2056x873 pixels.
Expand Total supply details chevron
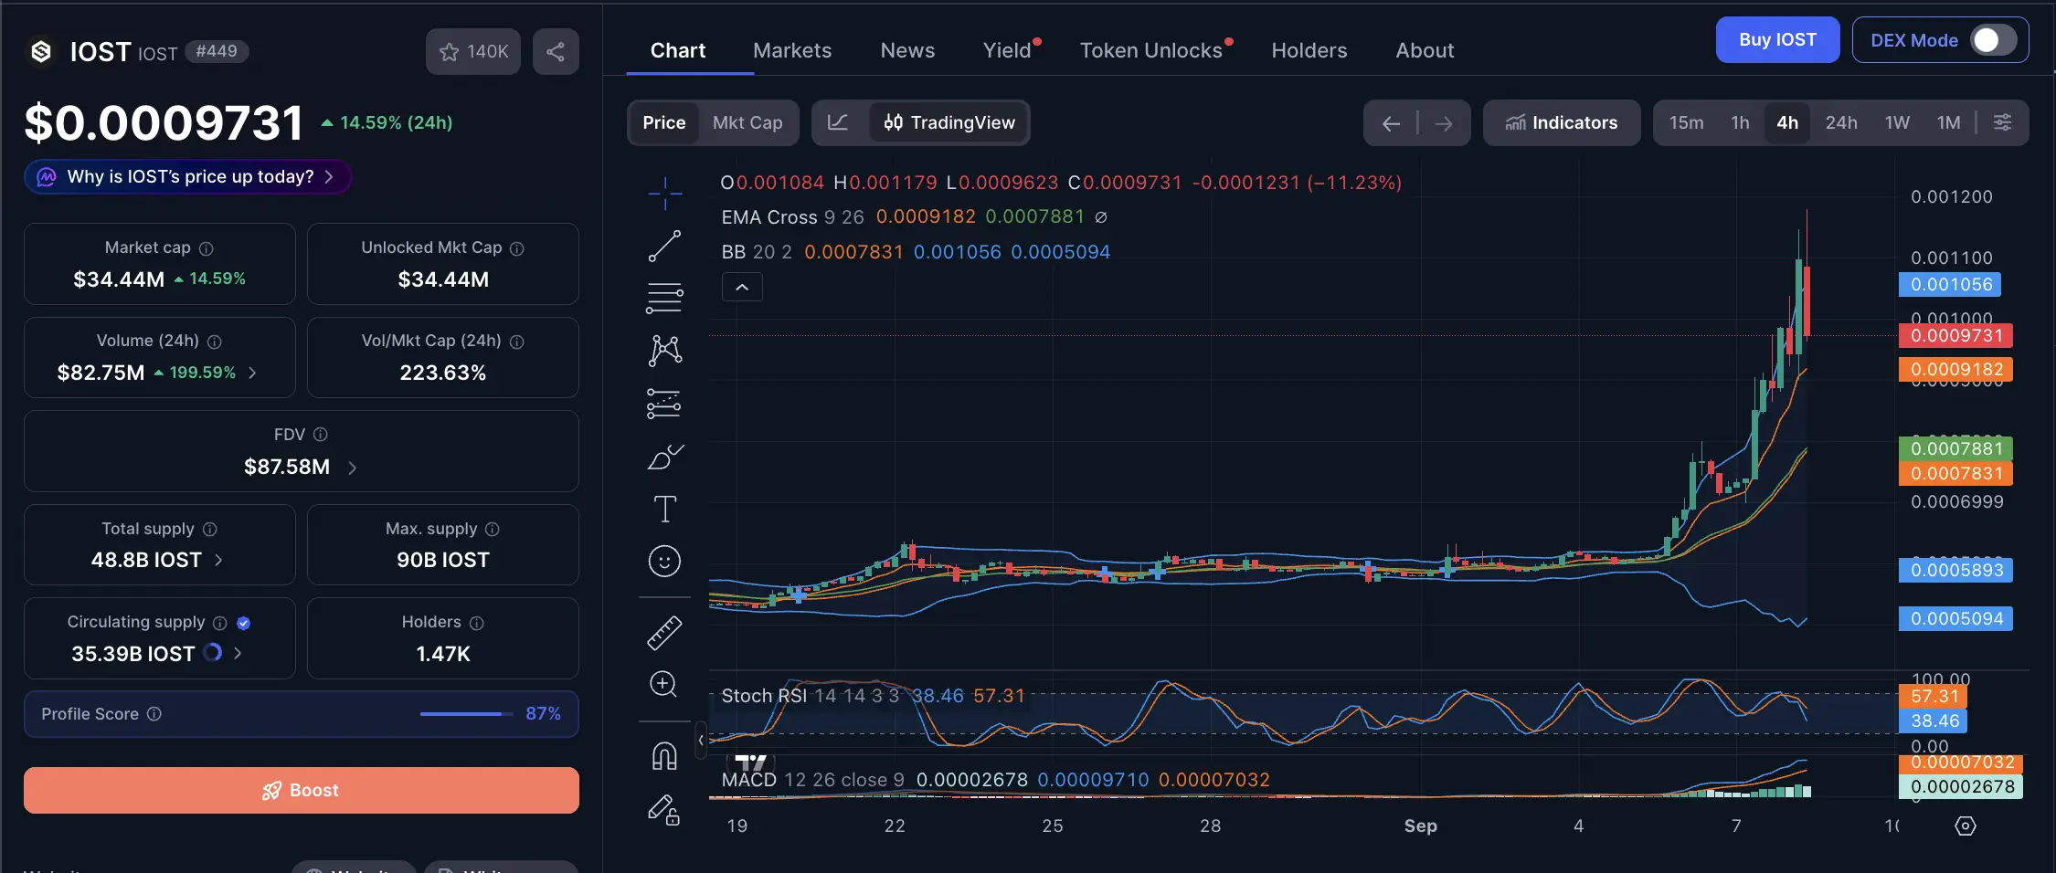pyautogui.click(x=218, y=560)
